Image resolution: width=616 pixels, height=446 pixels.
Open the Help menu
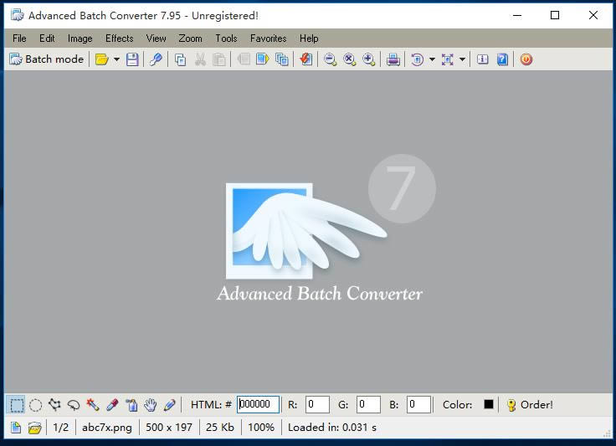[x=309, y=38]
